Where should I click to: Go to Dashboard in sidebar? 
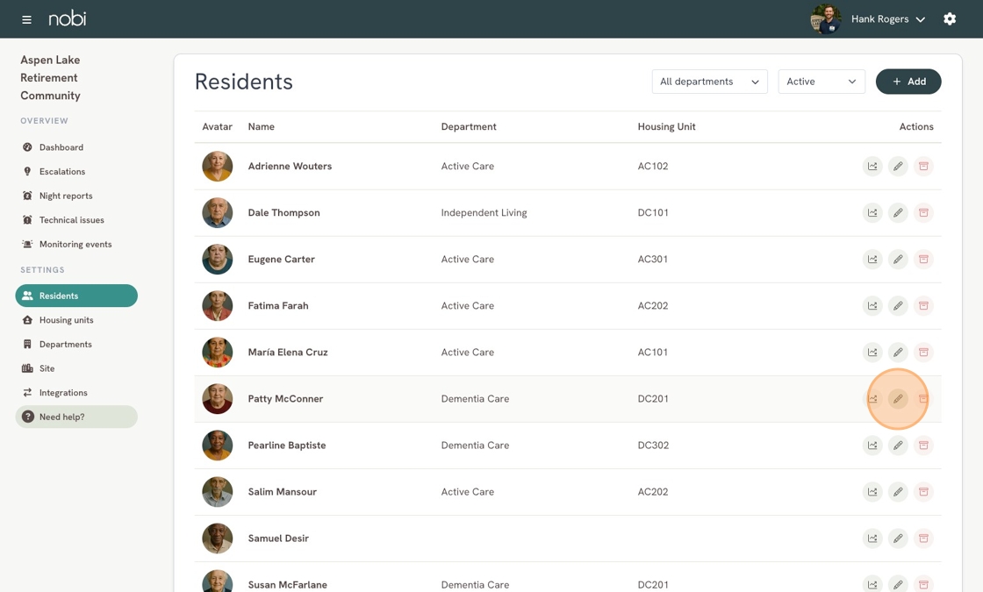coord(61,147)
